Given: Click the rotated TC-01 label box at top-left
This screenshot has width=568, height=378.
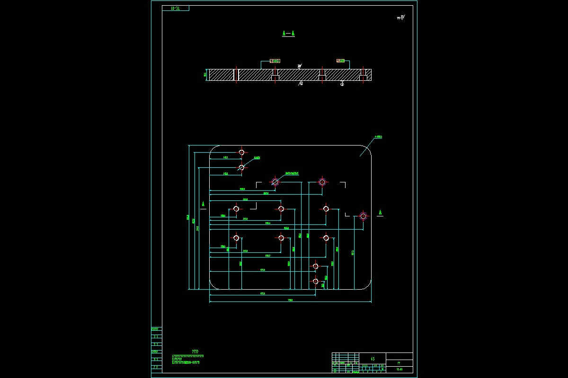Looking at the screenshot, I should point(176,8).
